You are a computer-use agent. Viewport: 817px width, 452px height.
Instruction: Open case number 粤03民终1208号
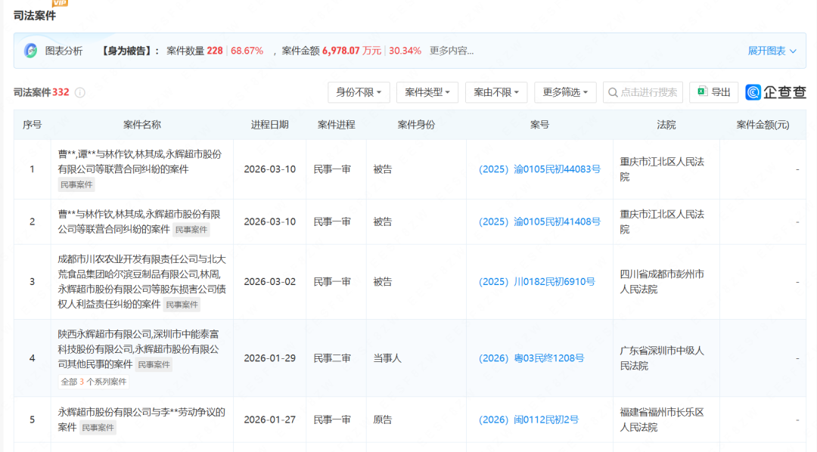click(531, 358)
